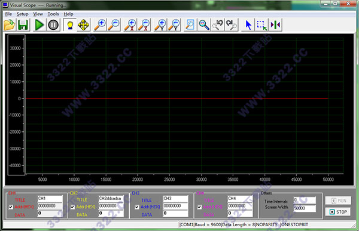This screenshot has width=359, height=231.
Task: Minimize the Visual Scope window
Action: click(325, 4)
